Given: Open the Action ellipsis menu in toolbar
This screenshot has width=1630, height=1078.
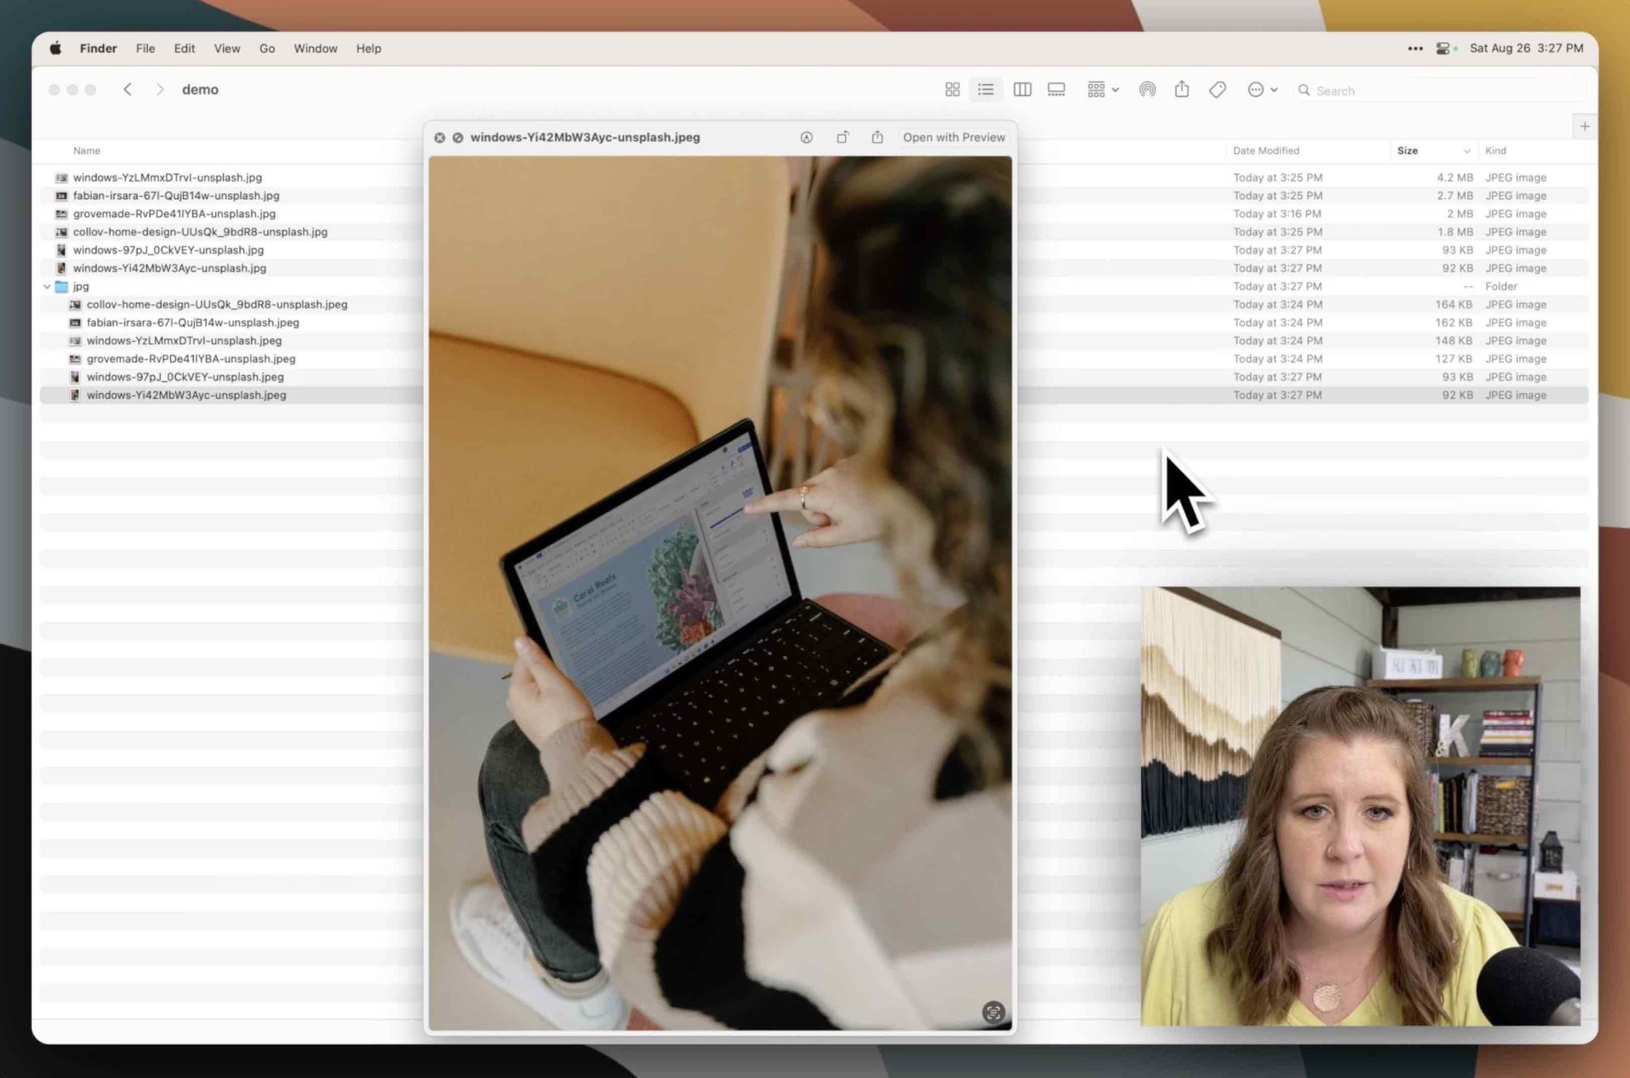Looking at the screenshot, I should (x=1262, y=89).
